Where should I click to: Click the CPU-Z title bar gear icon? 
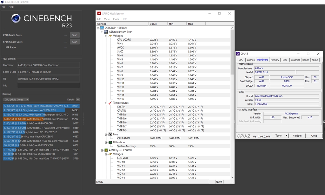pos(238,54)
